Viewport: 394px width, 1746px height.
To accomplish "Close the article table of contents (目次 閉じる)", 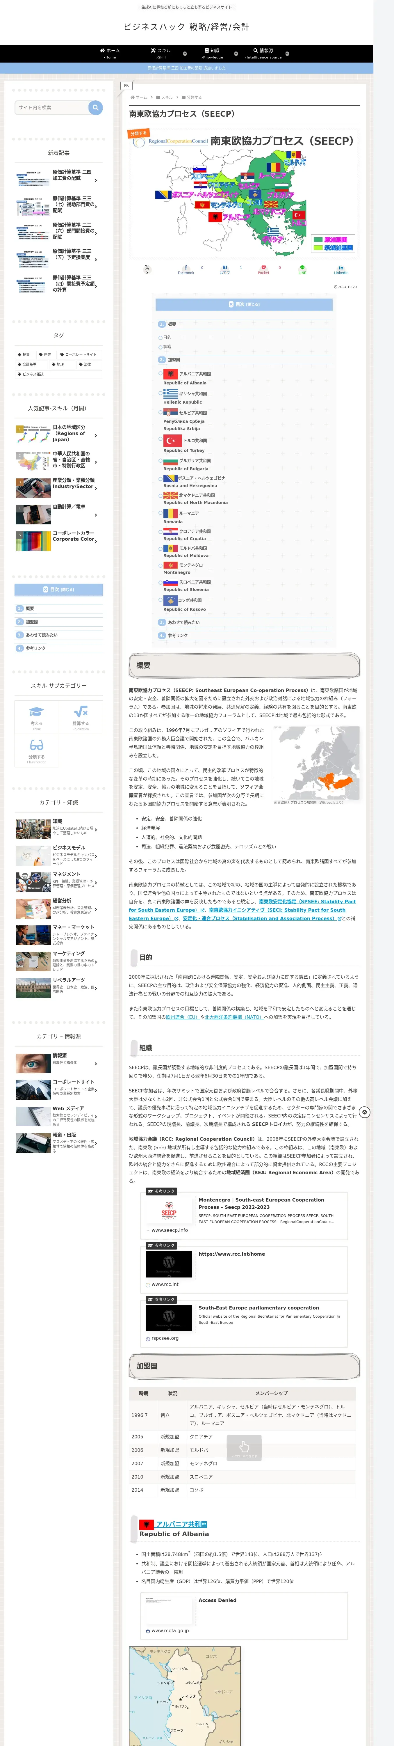I will point(244,304).
